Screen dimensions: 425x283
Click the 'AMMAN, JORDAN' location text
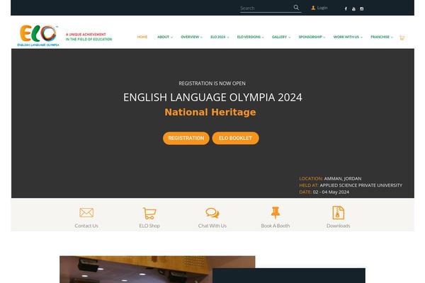[x=343, y=178]
